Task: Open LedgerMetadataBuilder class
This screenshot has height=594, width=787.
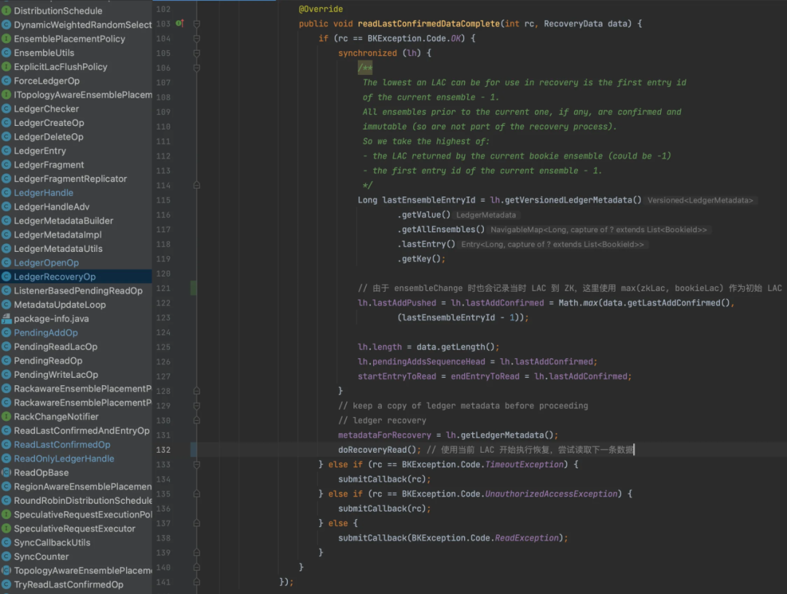Action: pos(63,221)
